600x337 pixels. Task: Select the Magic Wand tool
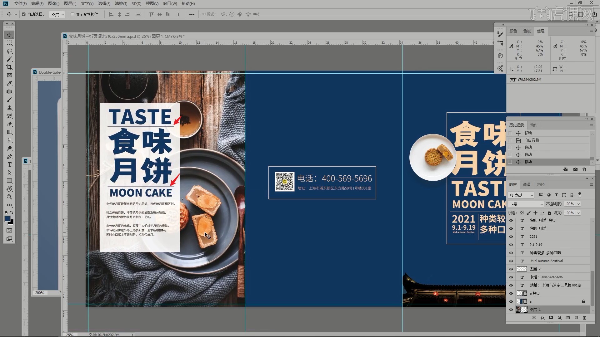9,59
